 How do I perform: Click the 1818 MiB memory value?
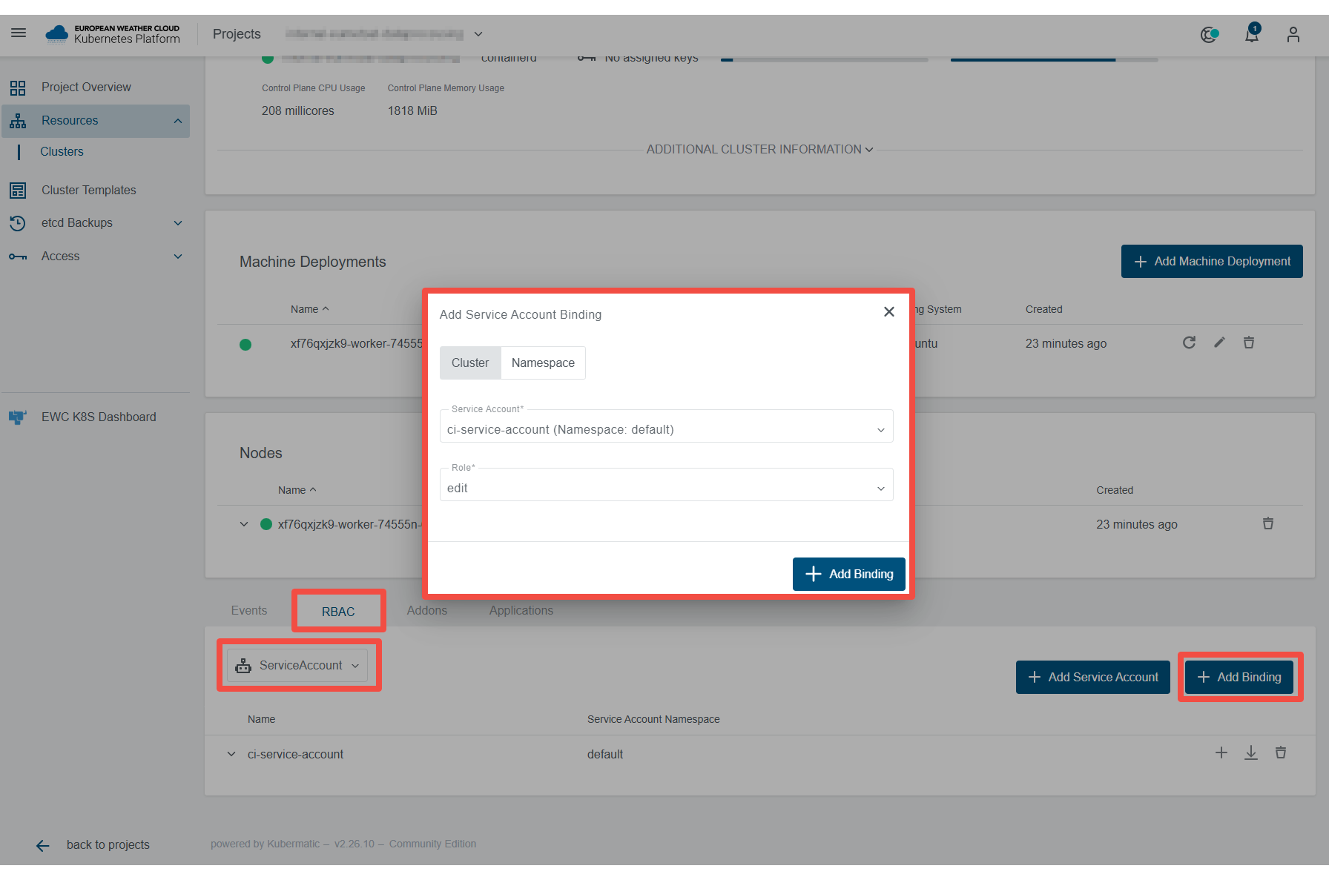pyautogui.click(x=412, y=111)
